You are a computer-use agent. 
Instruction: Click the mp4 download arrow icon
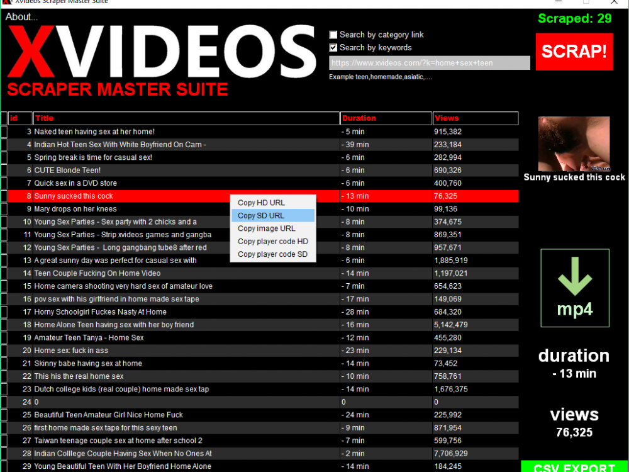(574, 288)
